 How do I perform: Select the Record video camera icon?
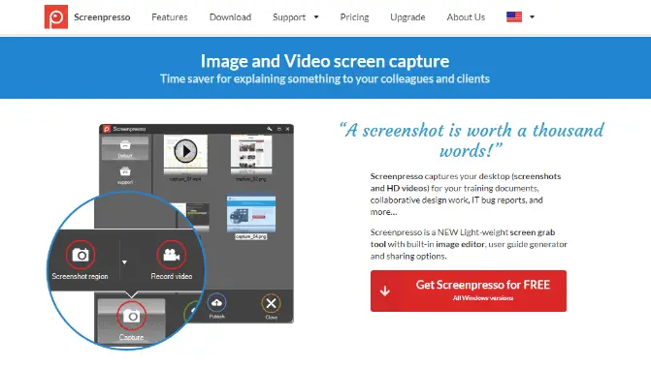pos(171,255)
